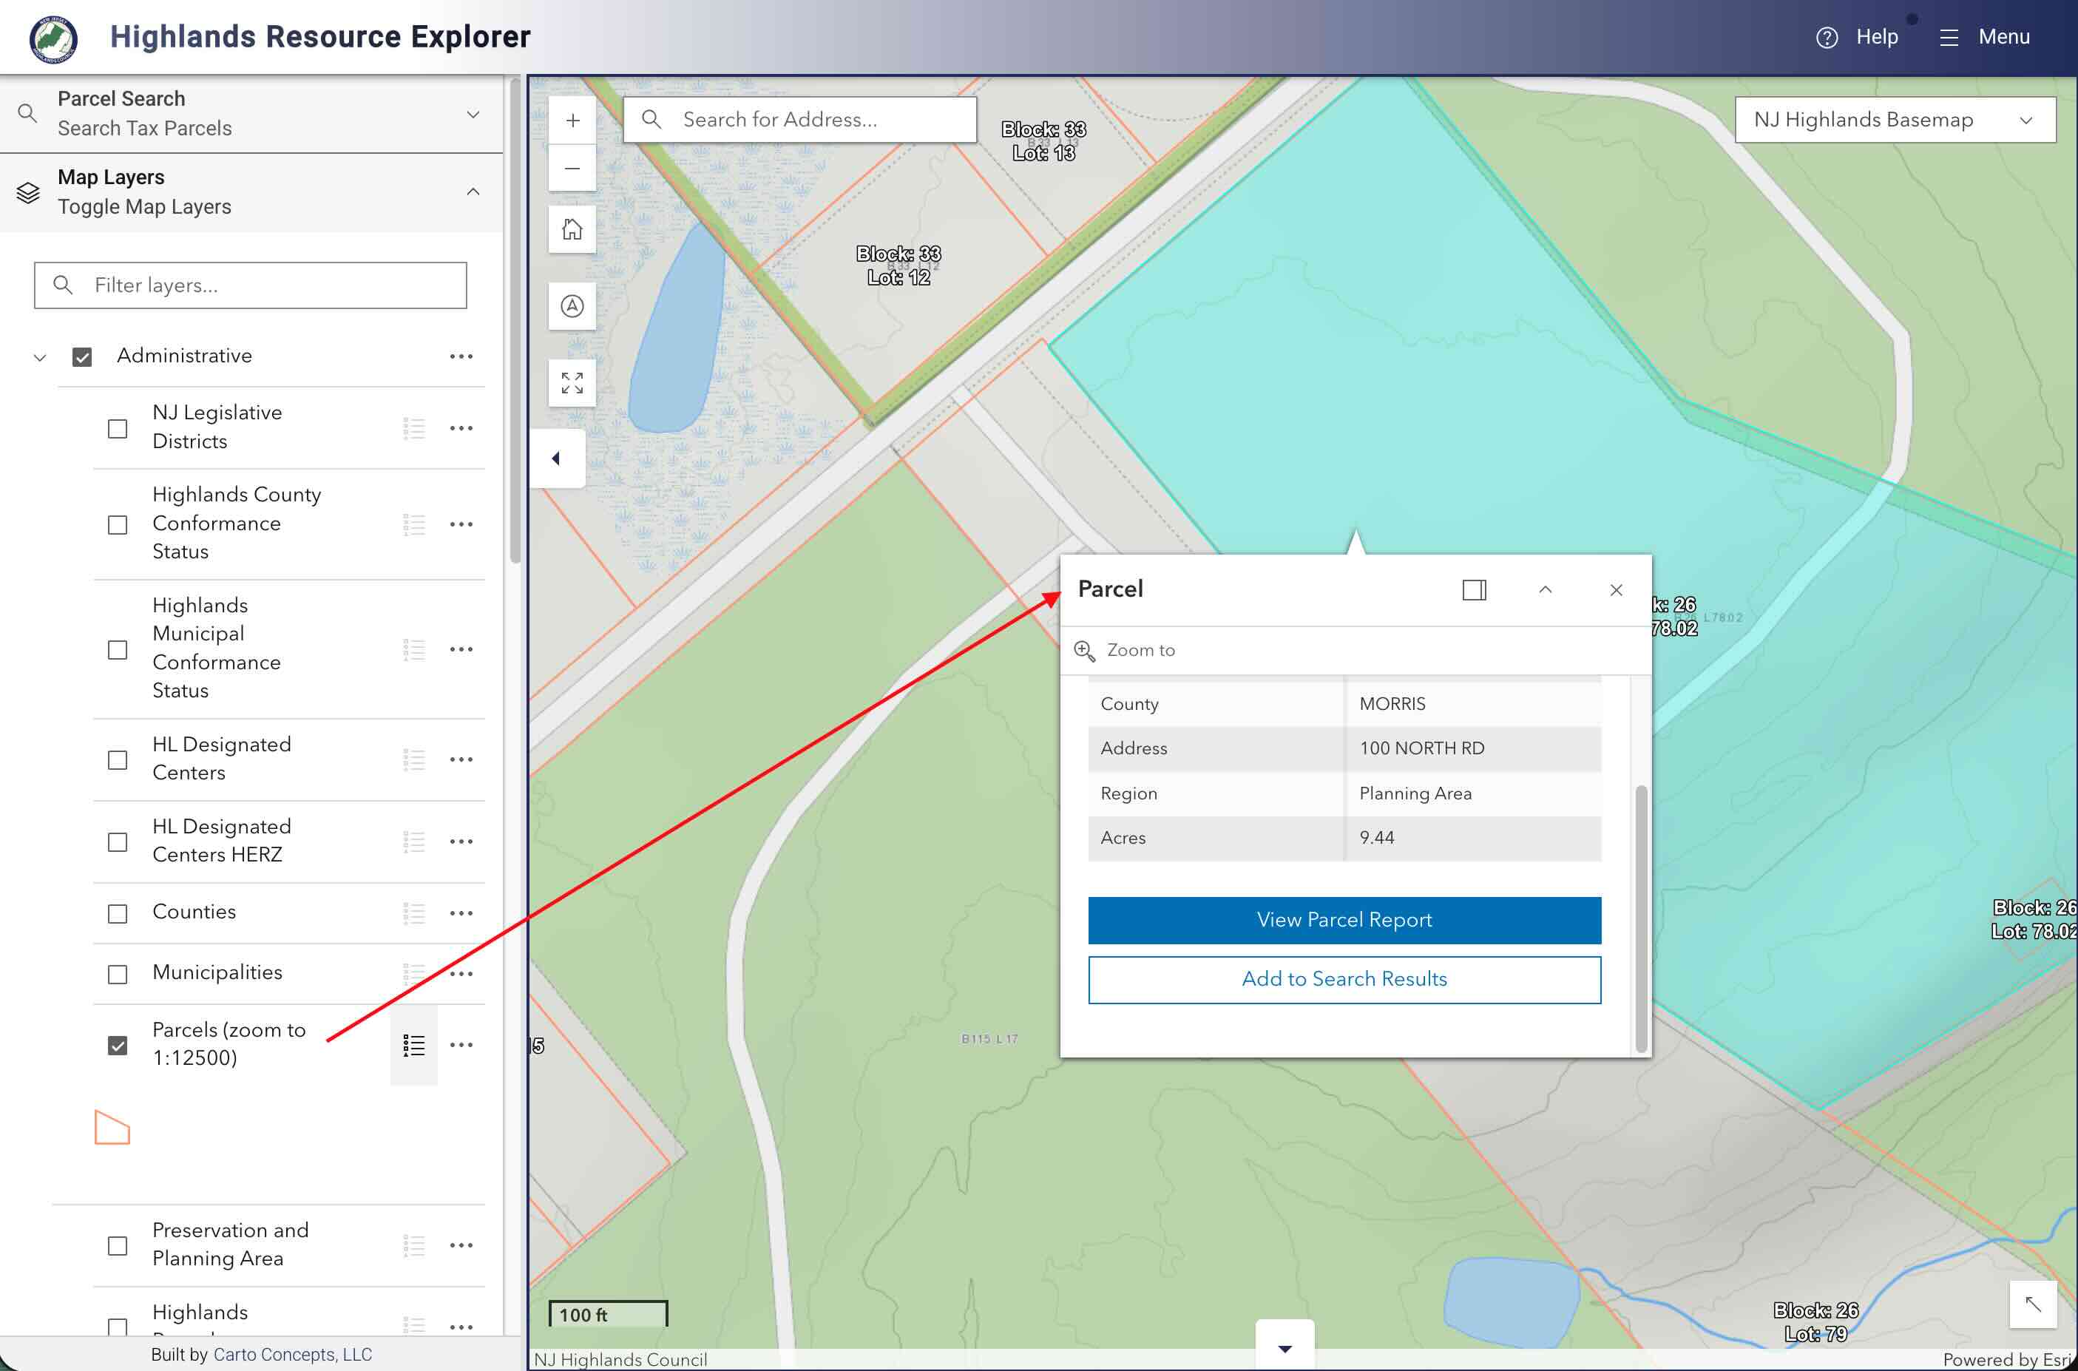Screen dimensions: 2078x1371
Task: Dock the Parcel popup window
Action: point(1475,589)
